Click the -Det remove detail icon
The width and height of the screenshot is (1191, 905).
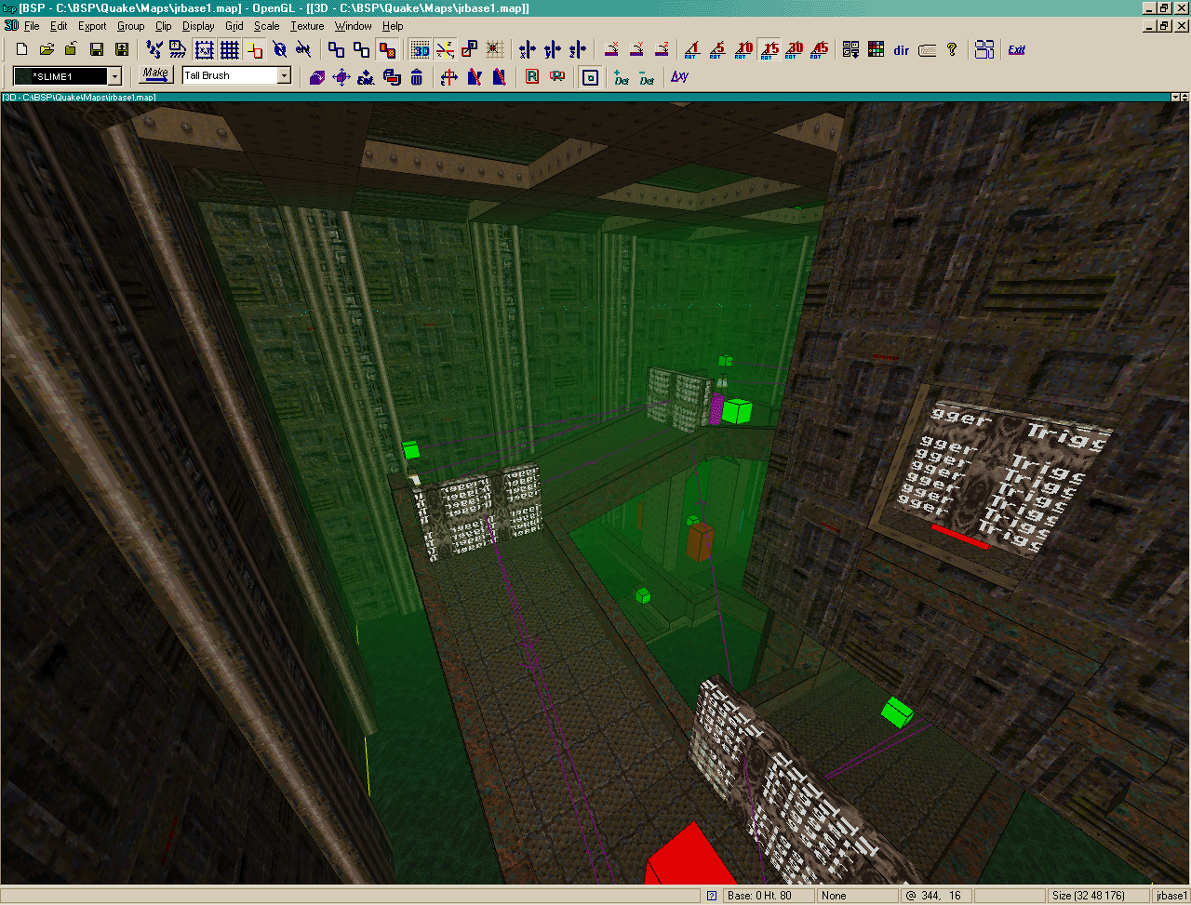click(x=647, y=77)
